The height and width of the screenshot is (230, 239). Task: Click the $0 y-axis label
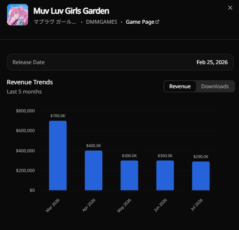click(x=32, y=190)
